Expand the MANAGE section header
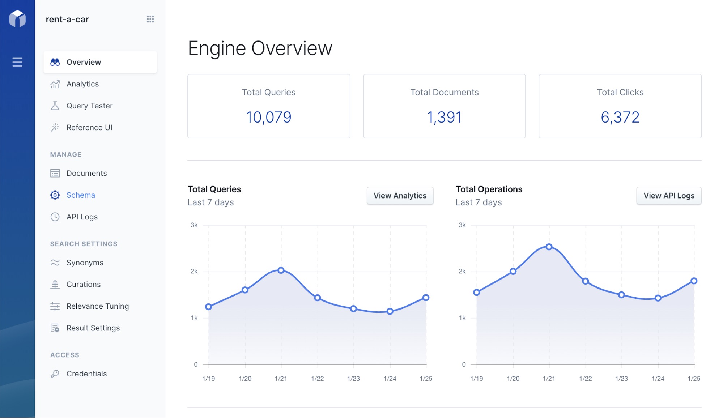Viewport: 723px width, 418px height. 65,154
